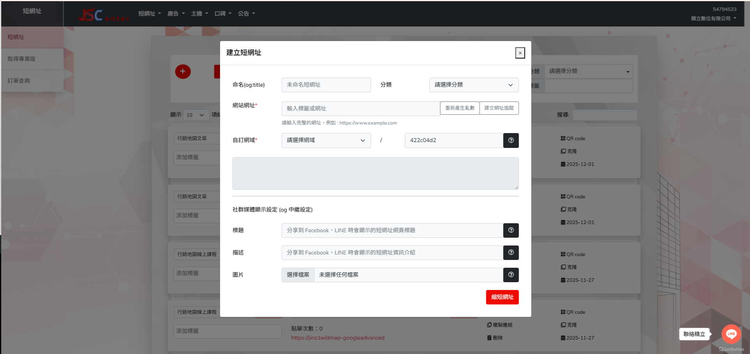Click the red plus add button
The image size is (750, 354).
pos(183,71)
